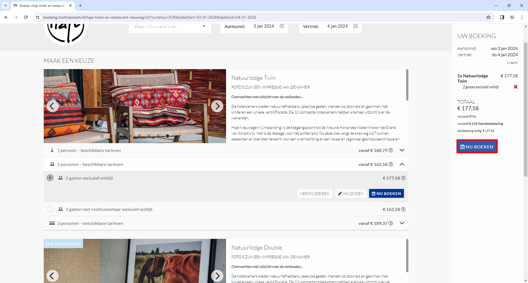Click the VERWIJDEREN button

[315, 194]
